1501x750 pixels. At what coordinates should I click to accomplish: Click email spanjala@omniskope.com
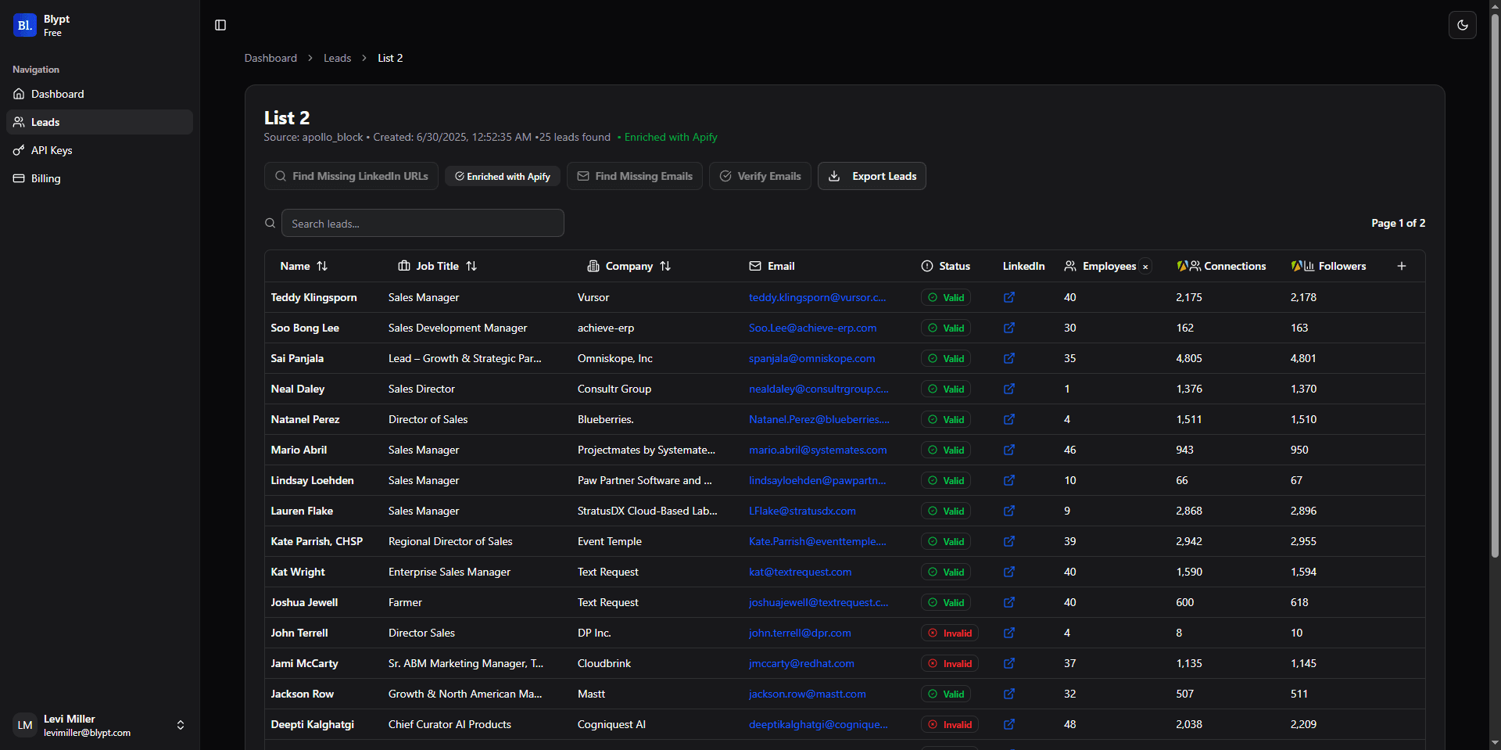click(811, 358)
